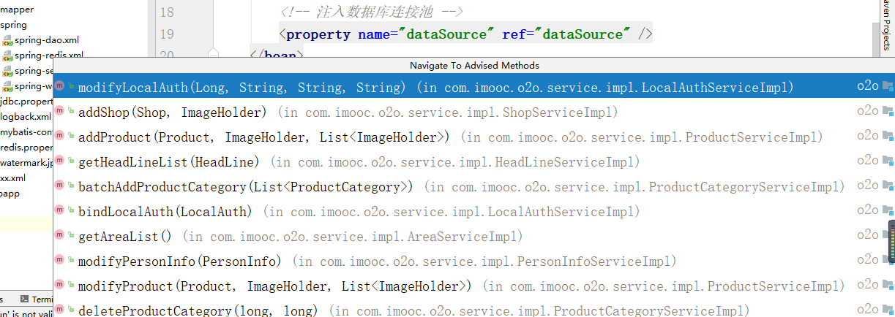Click the editor vertical scrollbar

[876, 38]
